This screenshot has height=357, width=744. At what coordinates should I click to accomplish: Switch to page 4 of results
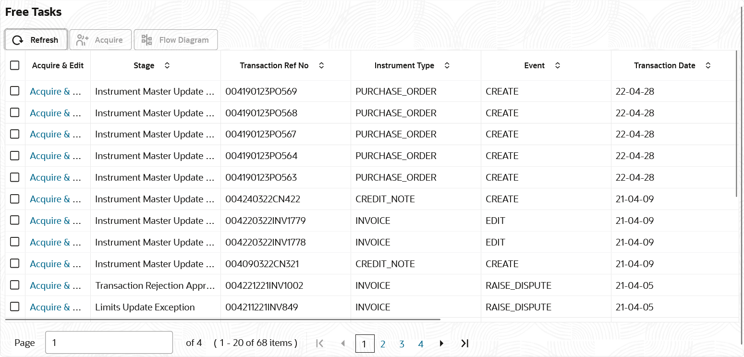[x=421, y=344]
